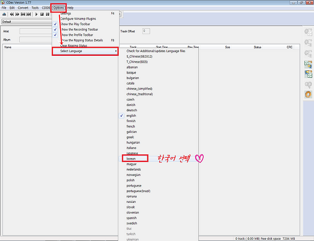314x241 pixels.
Task: Click the Free disk space status text
Action: tap(278, 238)
